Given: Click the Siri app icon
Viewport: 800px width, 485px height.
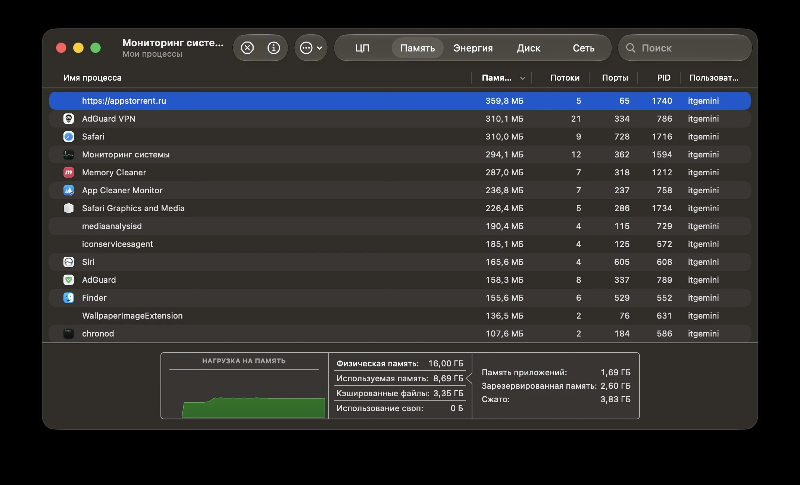Looking at the screenshot, I should pyautogui.click(x=69, y=262).
